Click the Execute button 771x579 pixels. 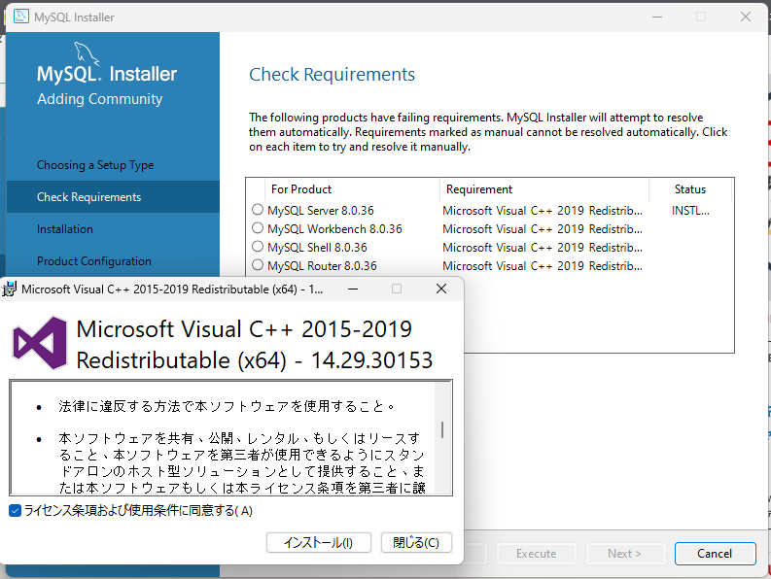537,554
